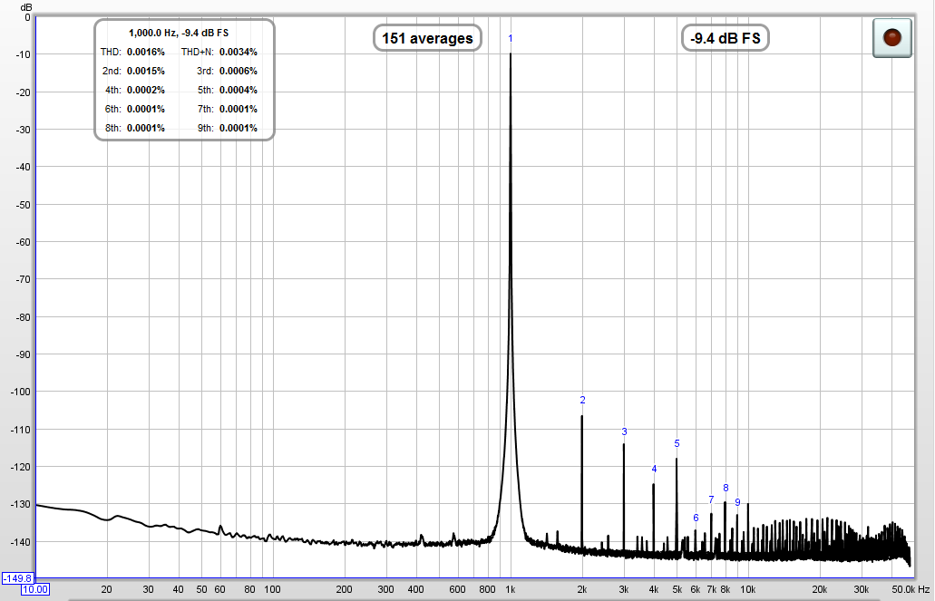Click harmonic marker label 3
The width and height of the screenshot is (935, 601).
click(x=624, y=431)
